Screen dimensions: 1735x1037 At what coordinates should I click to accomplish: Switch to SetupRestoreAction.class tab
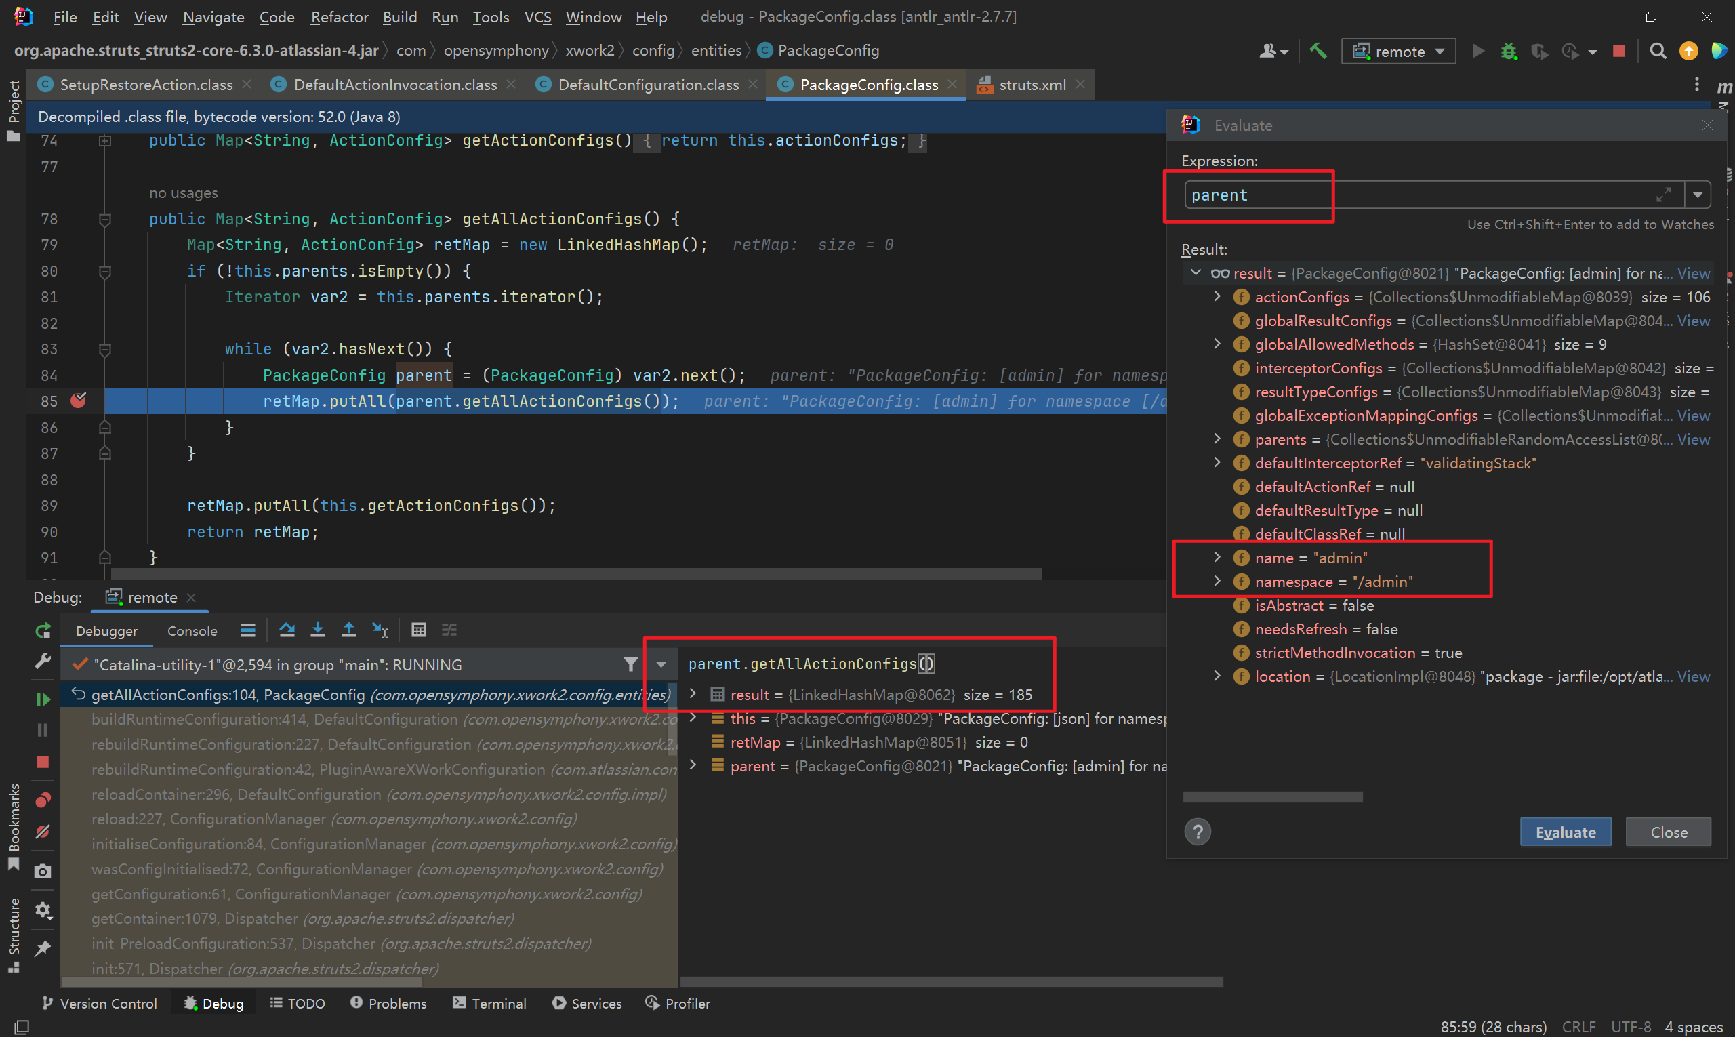click(146, 85)
